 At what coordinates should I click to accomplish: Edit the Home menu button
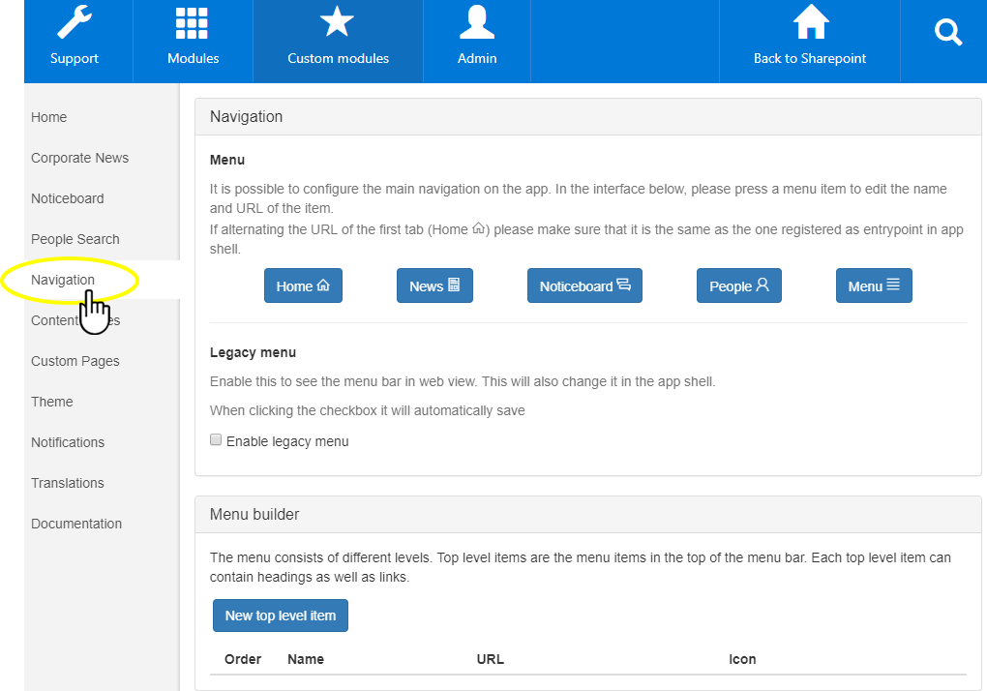pos(304,285)
